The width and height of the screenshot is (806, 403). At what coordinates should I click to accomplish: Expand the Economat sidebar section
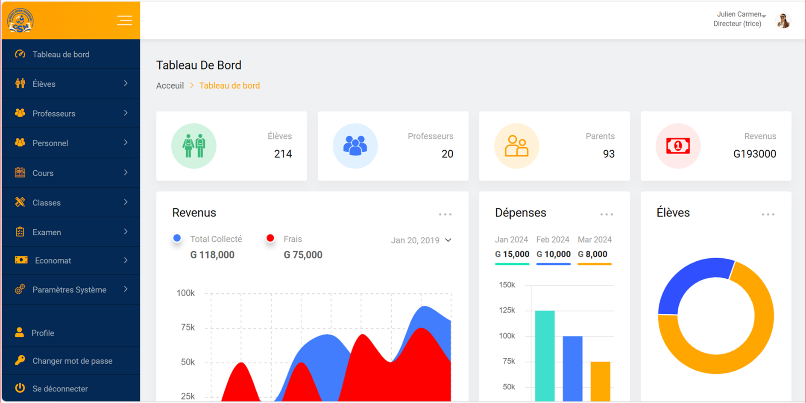click(71, 260)
